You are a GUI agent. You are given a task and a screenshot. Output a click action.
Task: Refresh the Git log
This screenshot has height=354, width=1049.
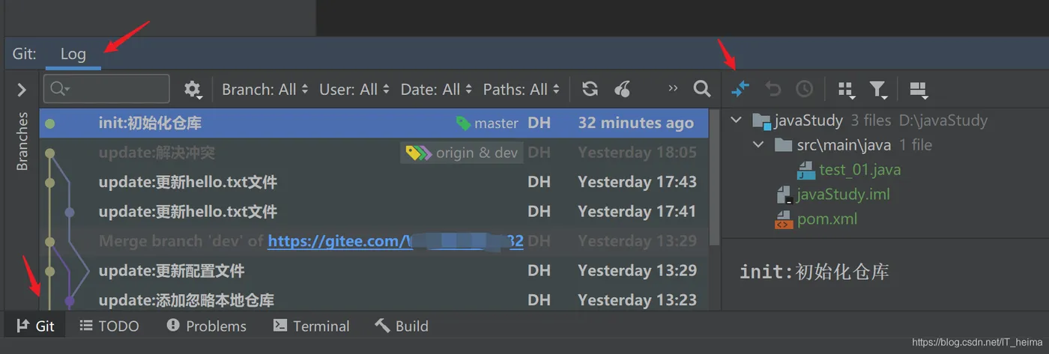point(590,89)
